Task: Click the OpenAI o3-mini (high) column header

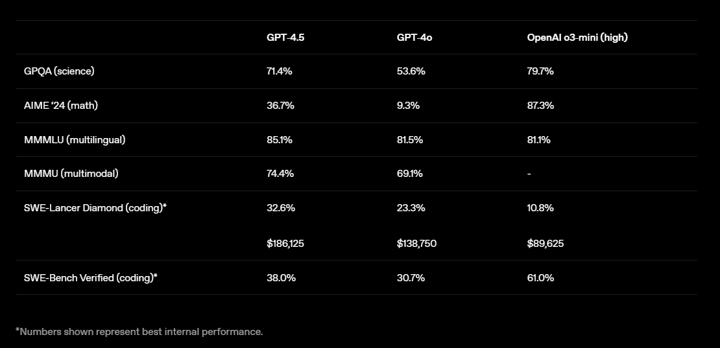Action: 577,38
